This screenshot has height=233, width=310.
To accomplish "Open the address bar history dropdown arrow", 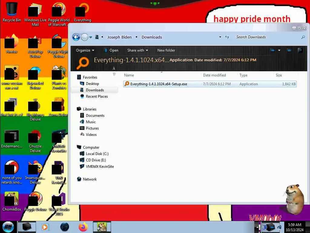I will coord(220,37).
